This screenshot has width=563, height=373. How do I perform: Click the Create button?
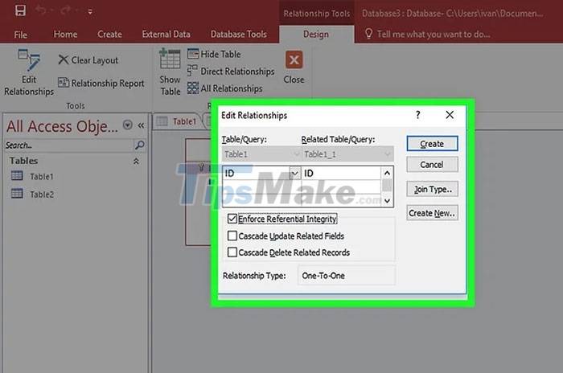coord(432,144)
